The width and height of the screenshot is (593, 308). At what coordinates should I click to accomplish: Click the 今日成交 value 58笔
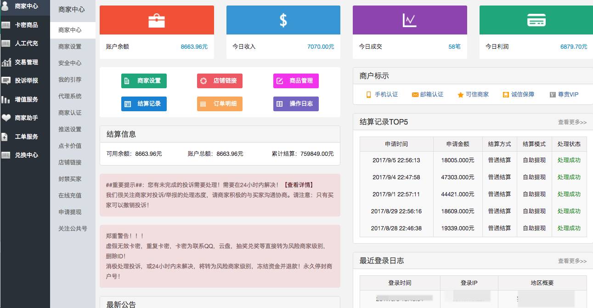click(454, 46)
